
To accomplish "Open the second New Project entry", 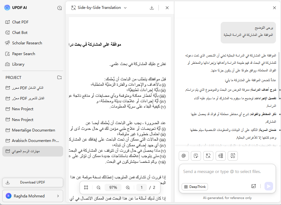I will pyautogui.click(x=33, y=120).
